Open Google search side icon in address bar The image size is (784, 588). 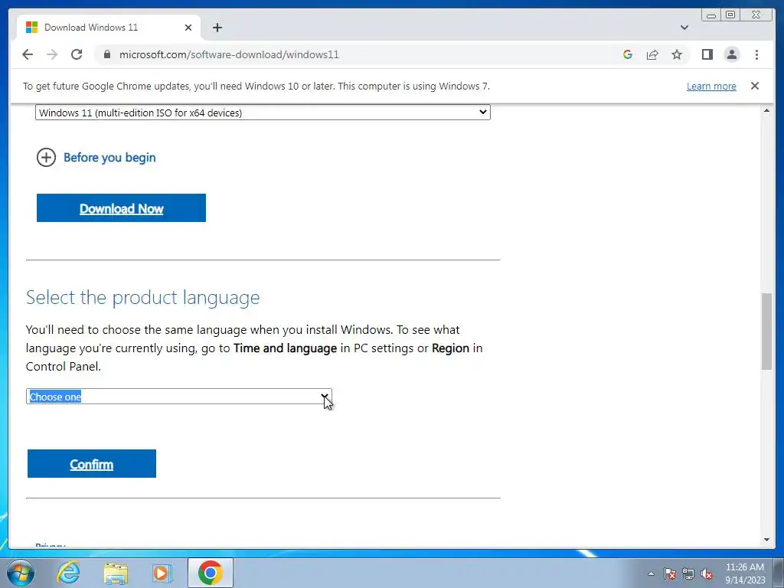[628, 54]
